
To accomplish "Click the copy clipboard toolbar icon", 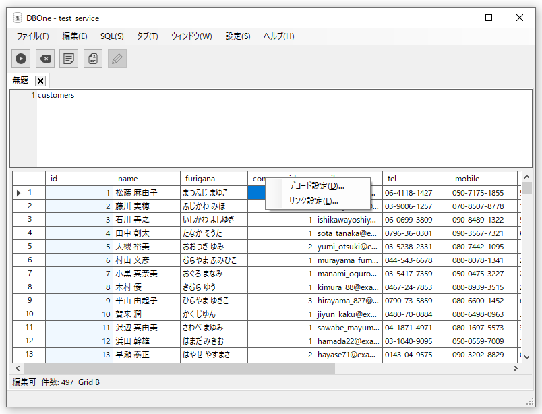I will tap(93, 59).
